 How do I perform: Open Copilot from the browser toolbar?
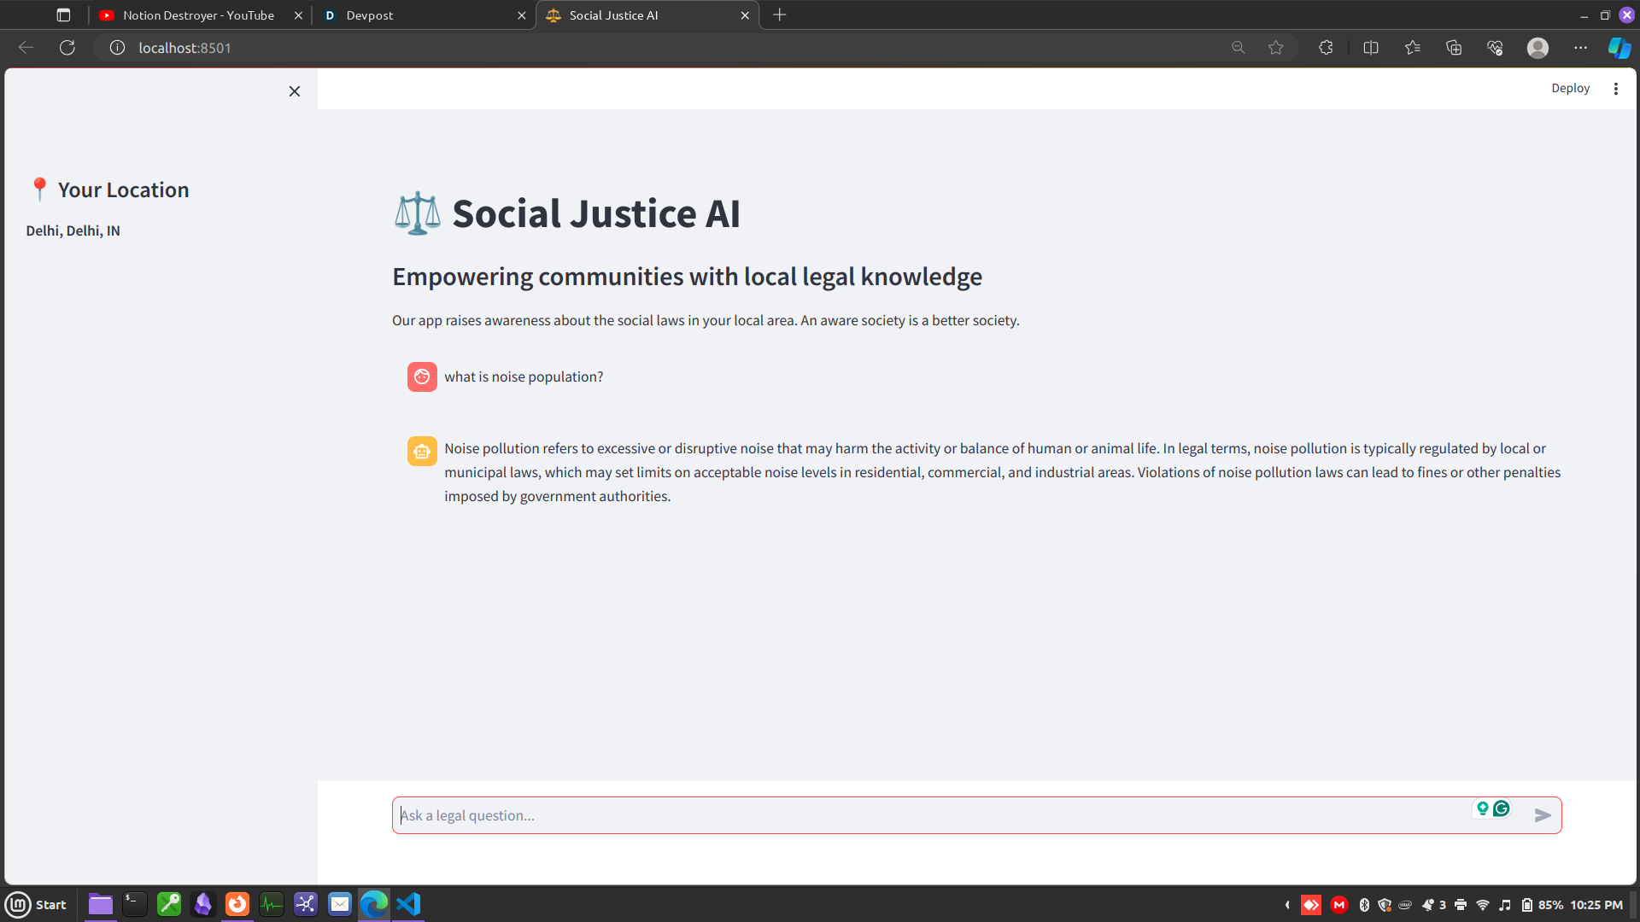click(1619, 48)
